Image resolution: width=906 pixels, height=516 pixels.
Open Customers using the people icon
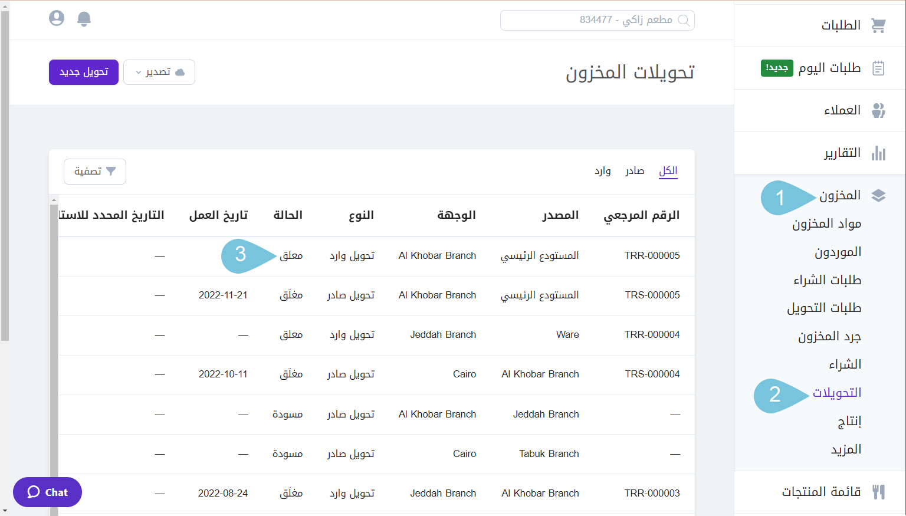(x=878, y=110)
